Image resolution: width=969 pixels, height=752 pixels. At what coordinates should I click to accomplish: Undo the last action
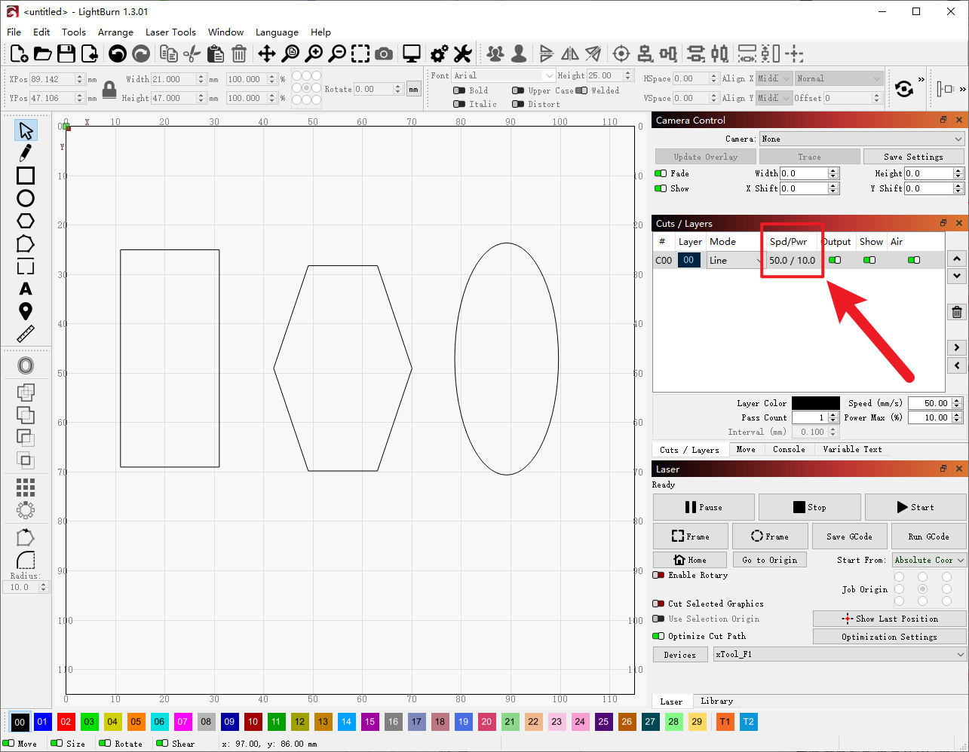117,53
